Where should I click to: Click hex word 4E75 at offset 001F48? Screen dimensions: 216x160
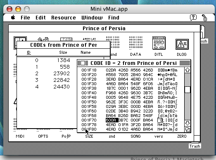(136, 98)
